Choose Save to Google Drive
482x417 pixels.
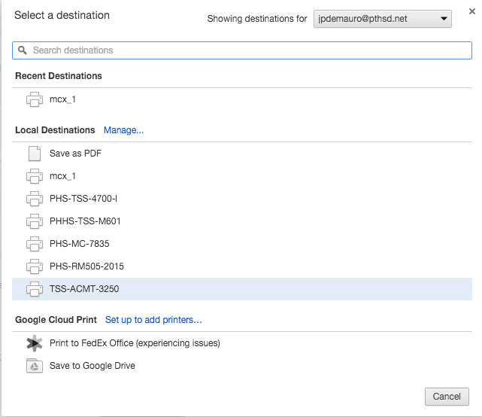[x=92, y=366]
